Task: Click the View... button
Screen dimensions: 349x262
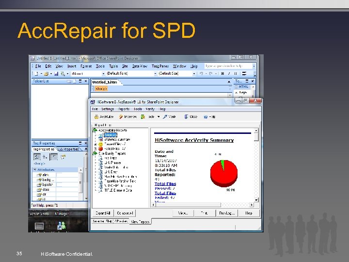Action: click(x=183, y=213)
